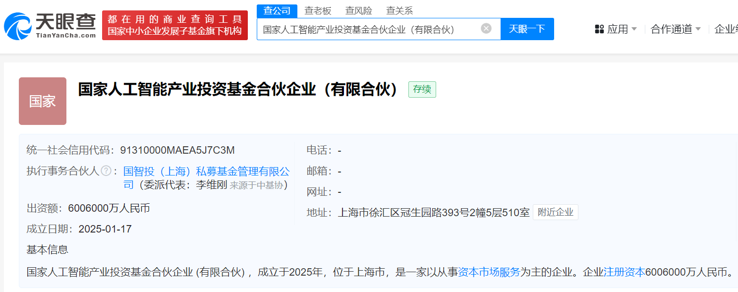
Task: Switch to the 查风险 tab
Action: pyautogui.click(x=358, y=10)
